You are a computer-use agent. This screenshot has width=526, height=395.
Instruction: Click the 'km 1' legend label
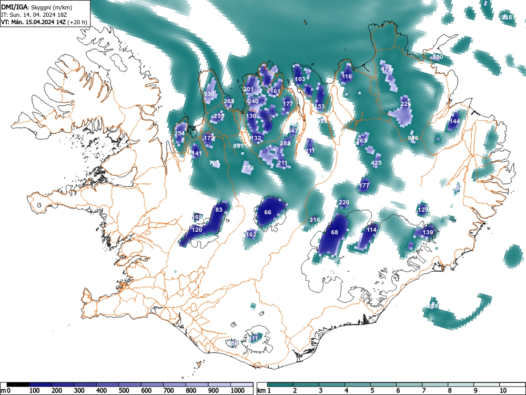pos(264,391)
